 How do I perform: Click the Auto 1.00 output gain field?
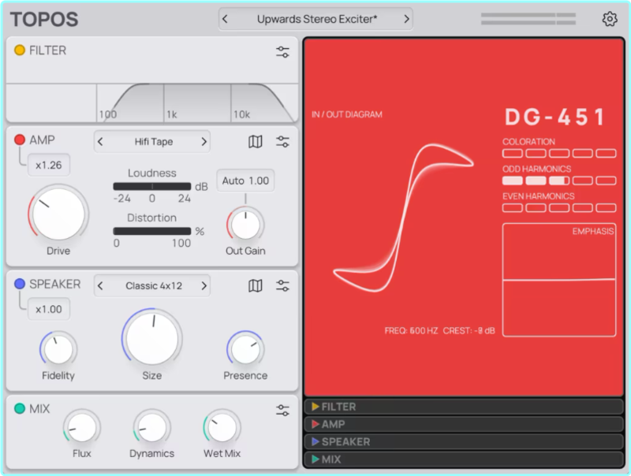(245, 181)
